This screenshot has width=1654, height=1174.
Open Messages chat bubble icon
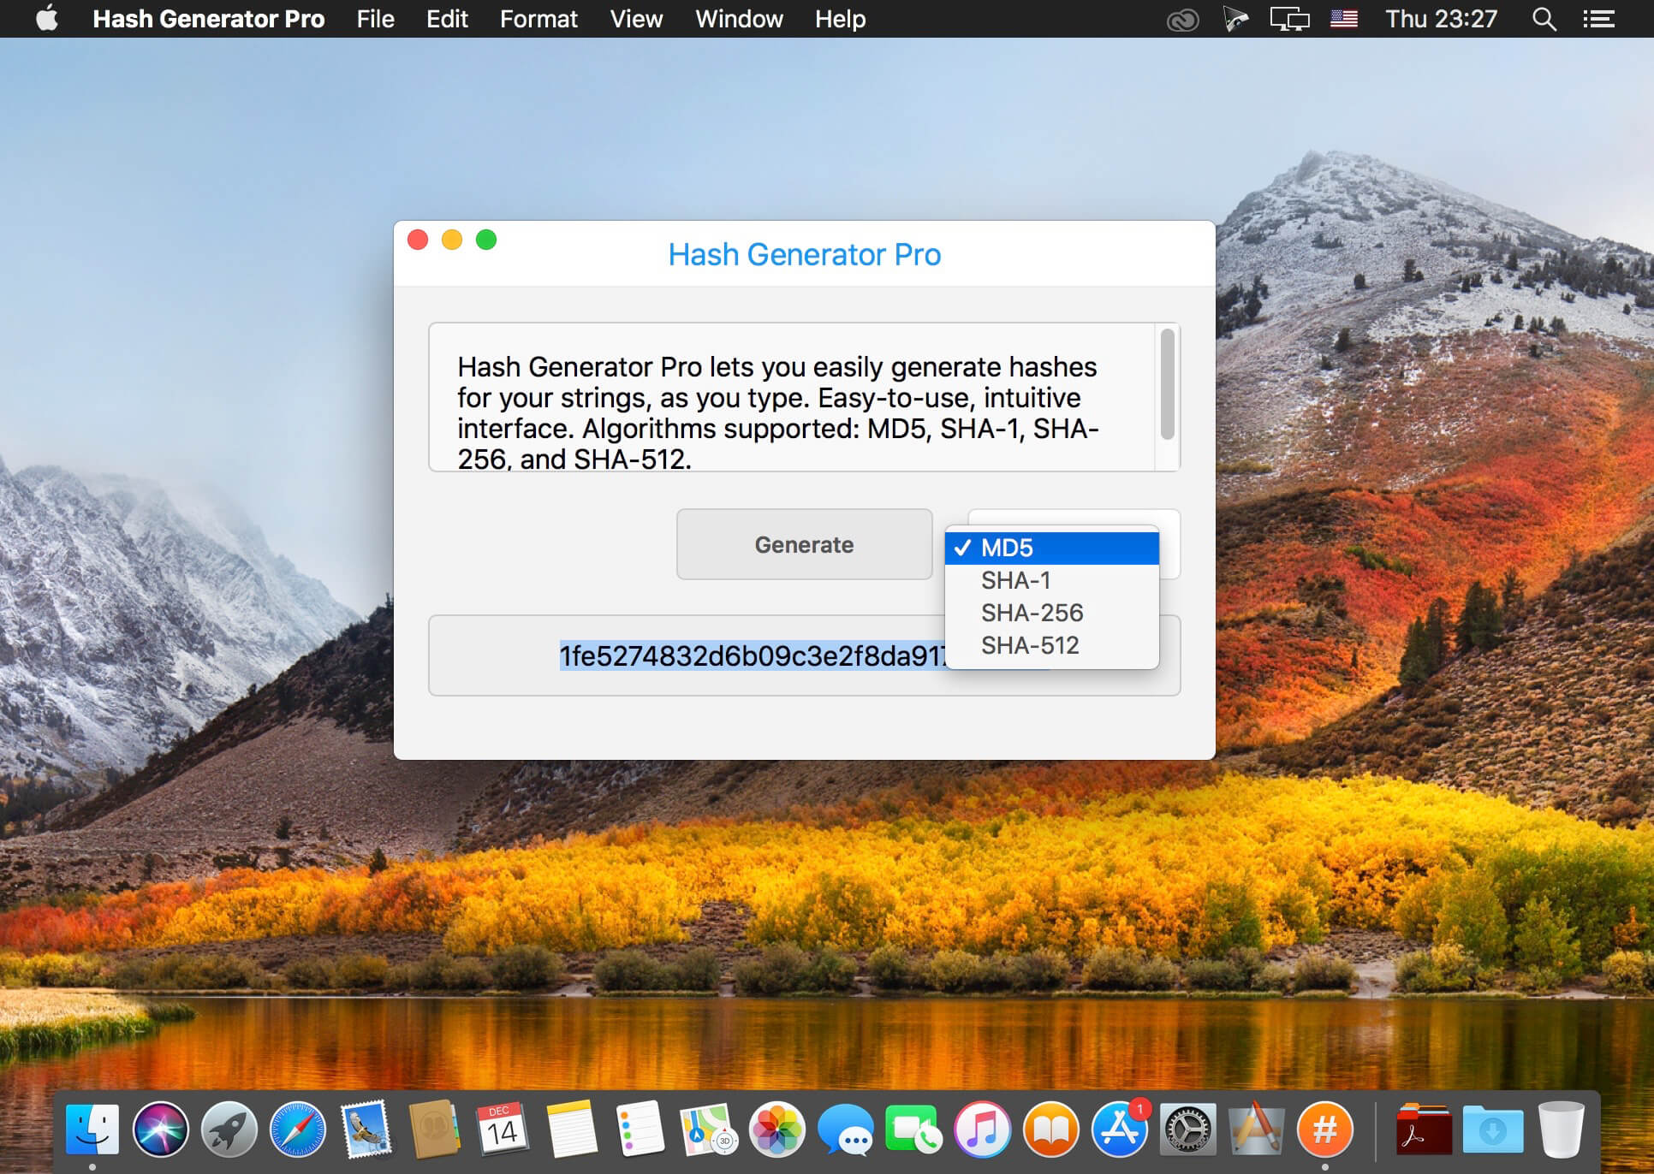846,1130
